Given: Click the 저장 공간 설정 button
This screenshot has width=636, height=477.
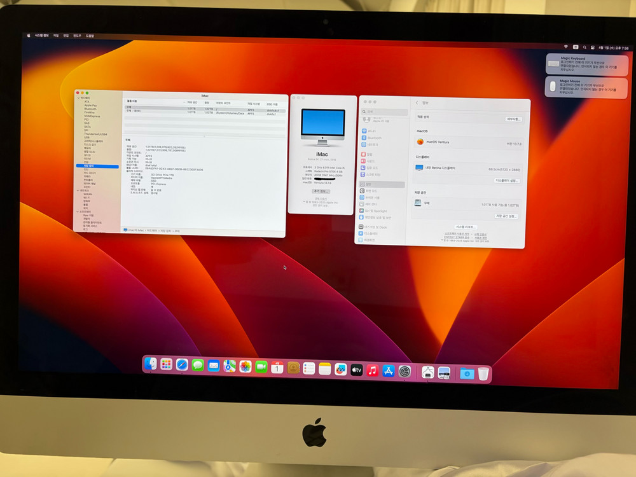Looking at the screenshot, I should [507, 216].
